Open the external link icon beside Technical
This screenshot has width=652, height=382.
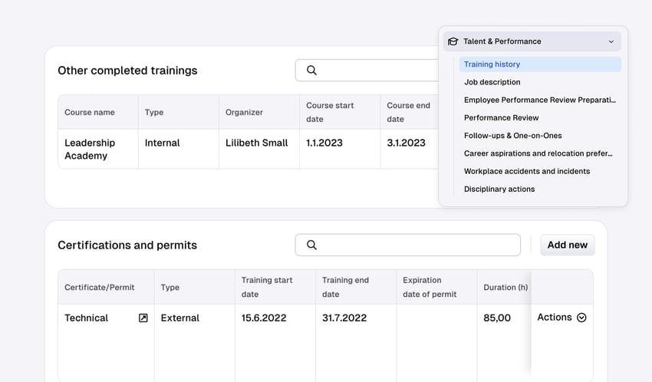[x=143, y=318]
